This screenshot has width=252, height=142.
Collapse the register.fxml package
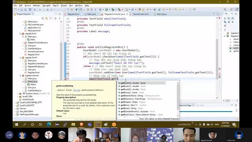tap(20, 34)
